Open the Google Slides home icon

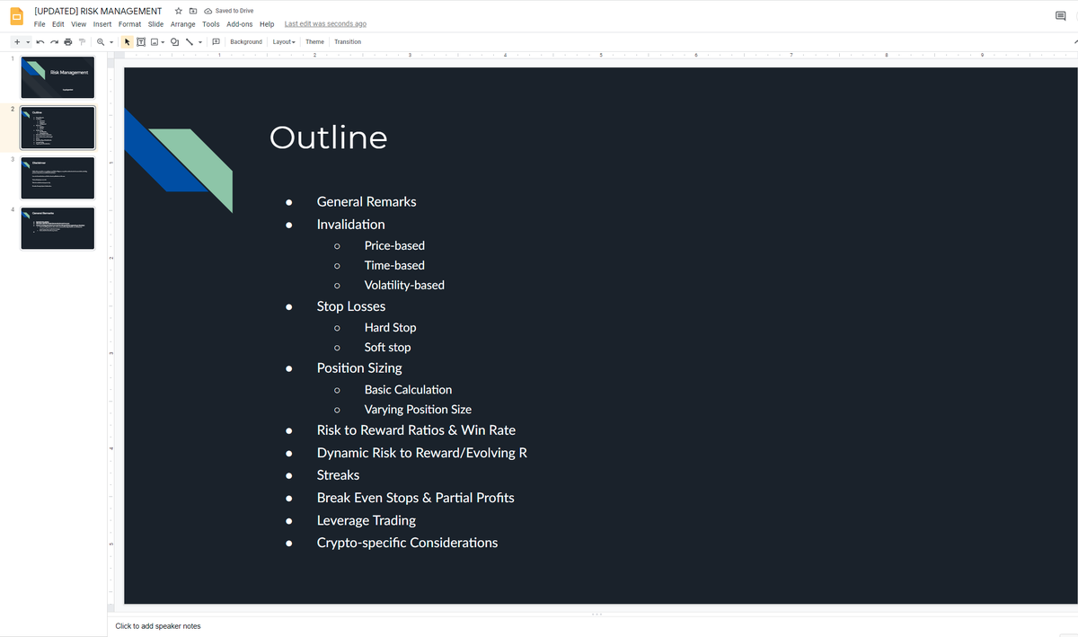click(x=17, y=16)
